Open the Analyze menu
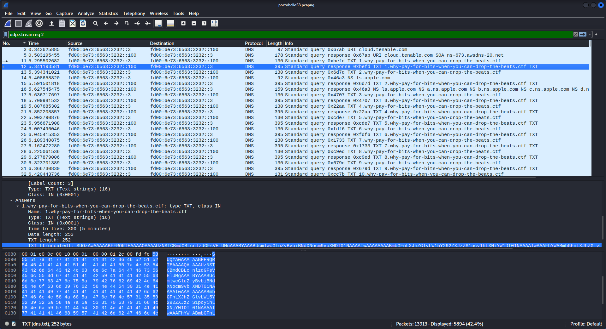This screenshot has height=329, width=606. pyautogui.click(x=86, y=14)
